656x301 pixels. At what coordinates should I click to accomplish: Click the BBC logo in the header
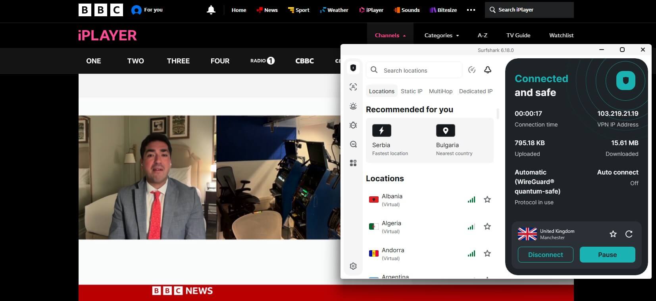click(x=101, y=10)
